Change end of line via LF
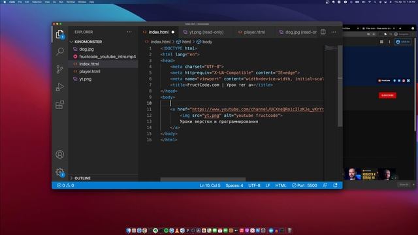Image resolution: width=418 pixels, height=235 pixels. tap(268, 185)
